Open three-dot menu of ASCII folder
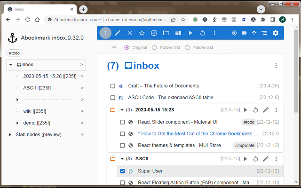 point(276,159)
